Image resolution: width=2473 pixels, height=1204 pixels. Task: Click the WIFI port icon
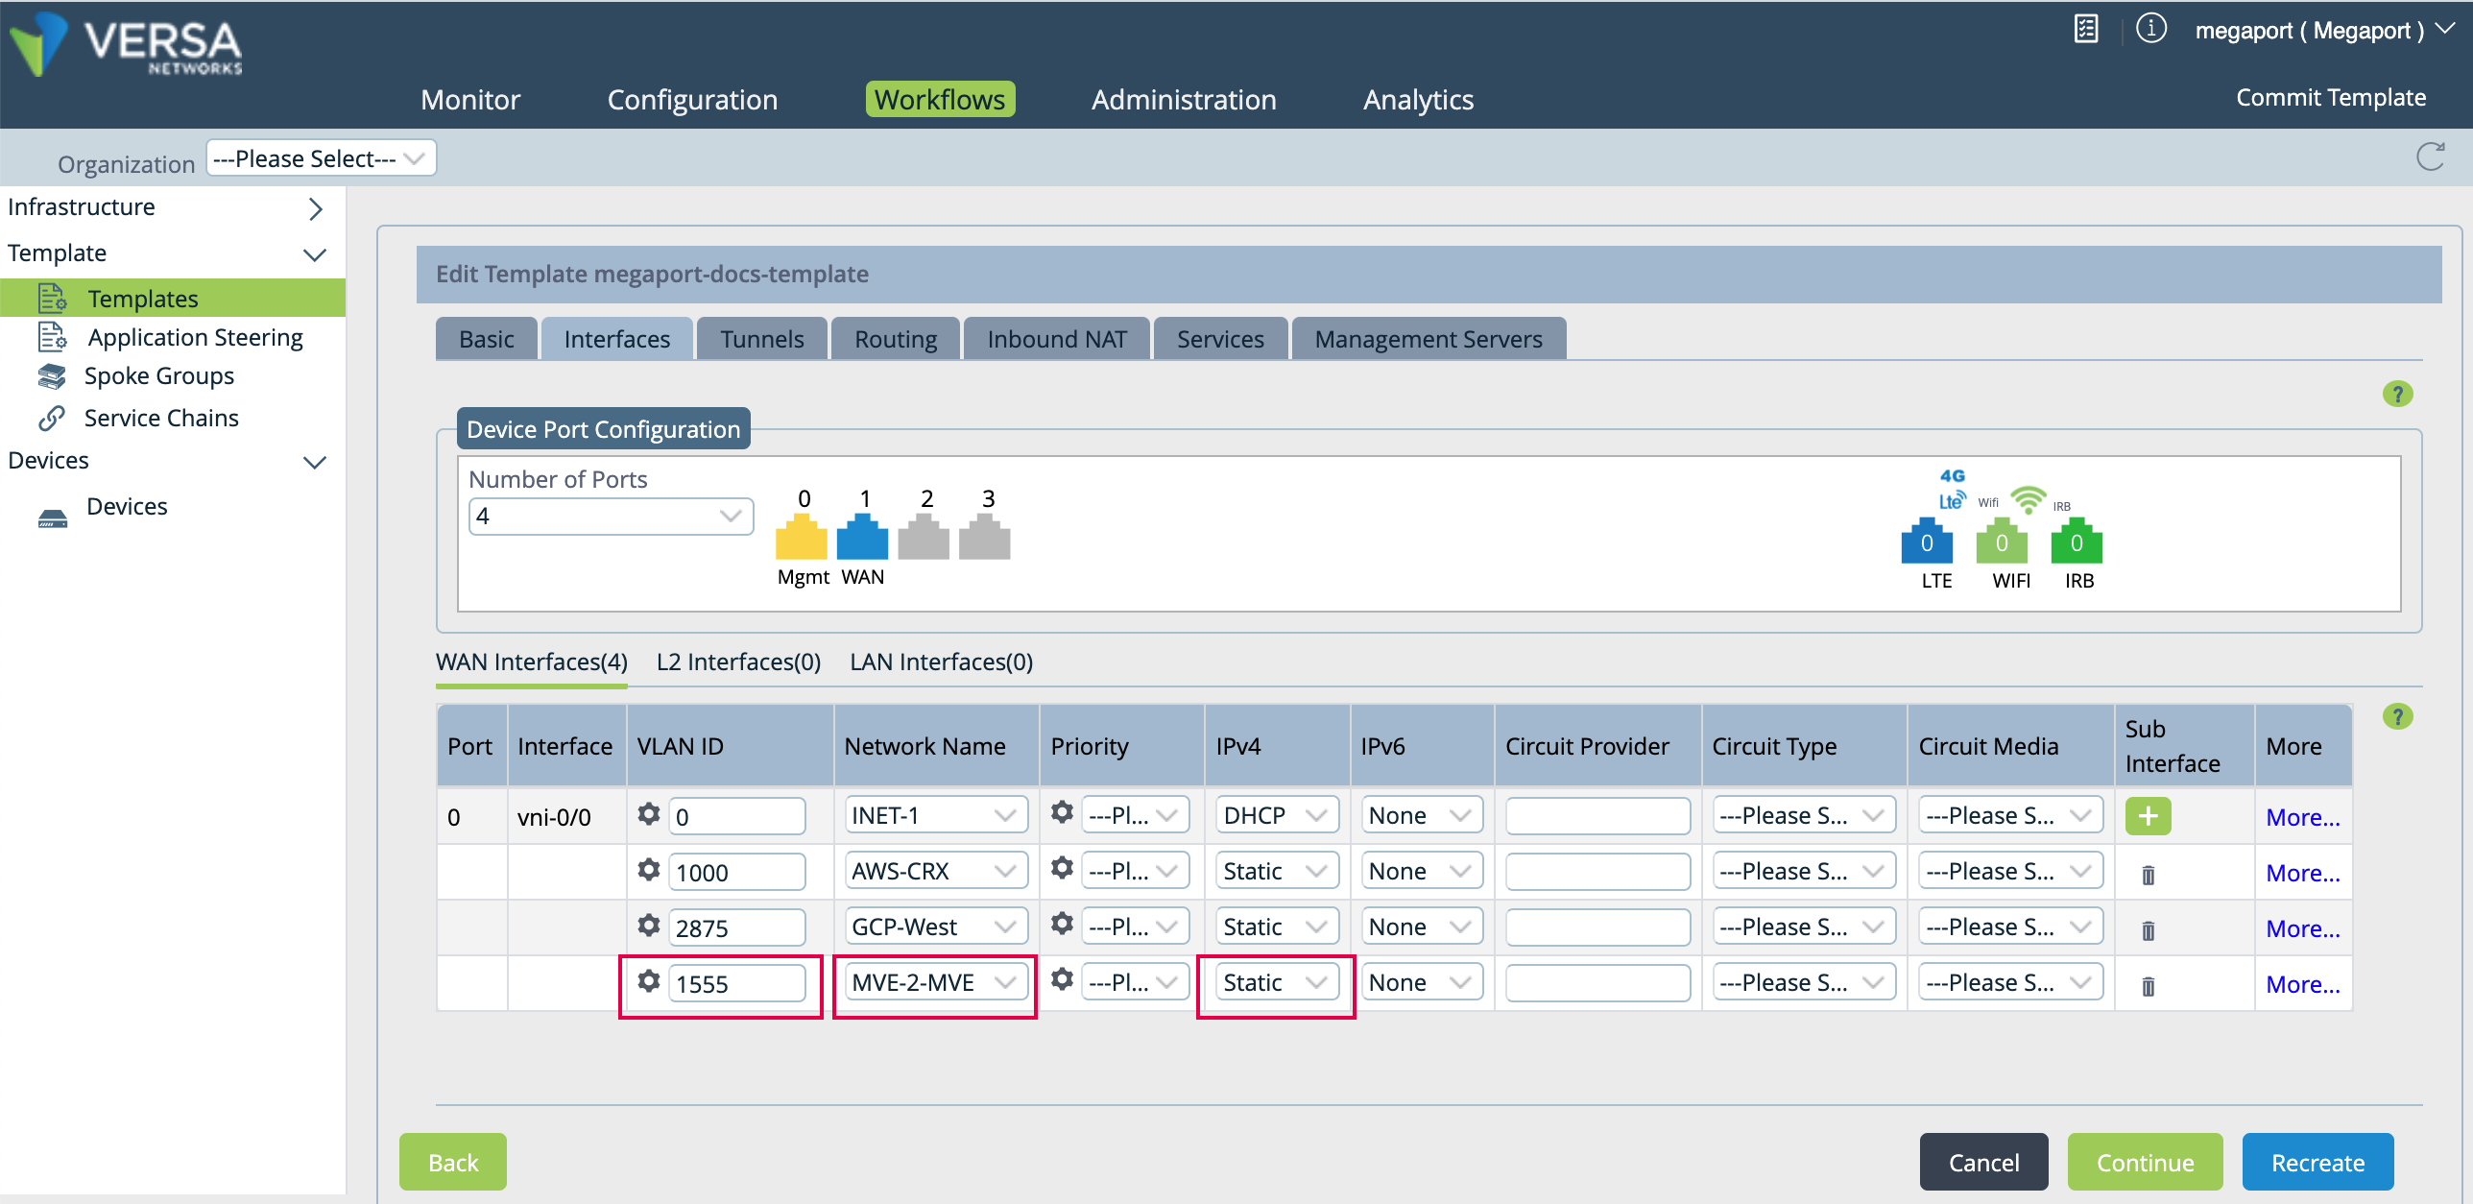(2001, 542)
